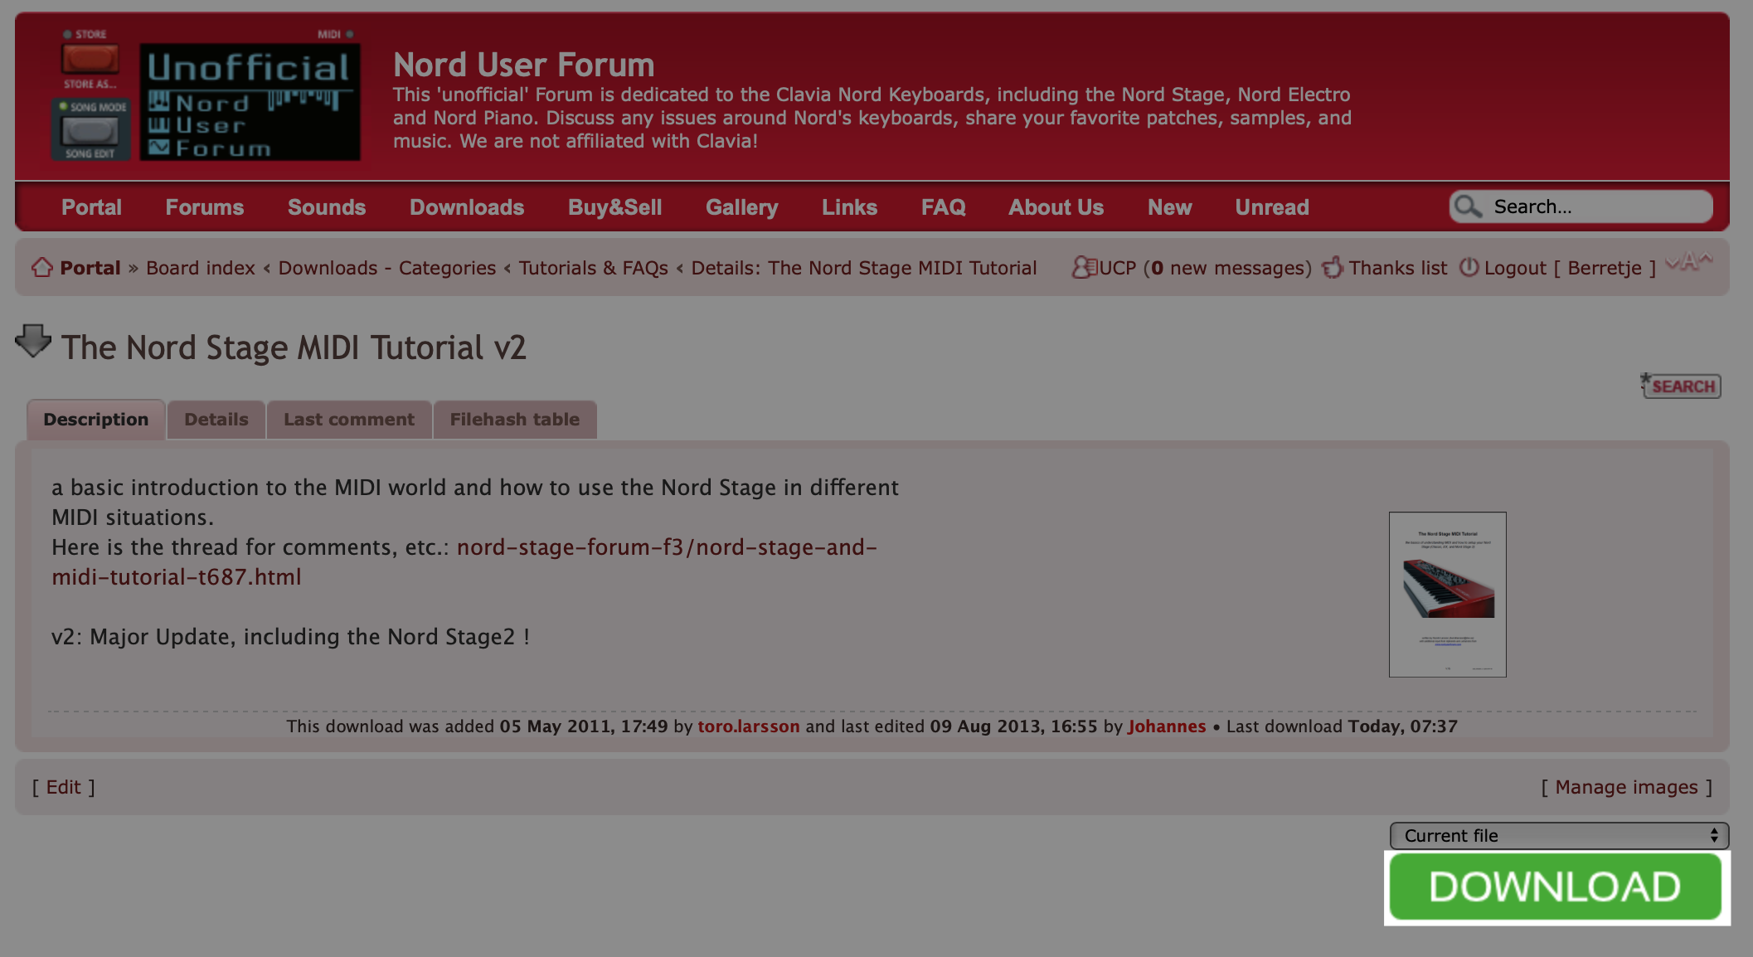The height and width of the screenshot is (957, 1753).
Task: Click the Logout power icon
Action: tap(1469, 267)
